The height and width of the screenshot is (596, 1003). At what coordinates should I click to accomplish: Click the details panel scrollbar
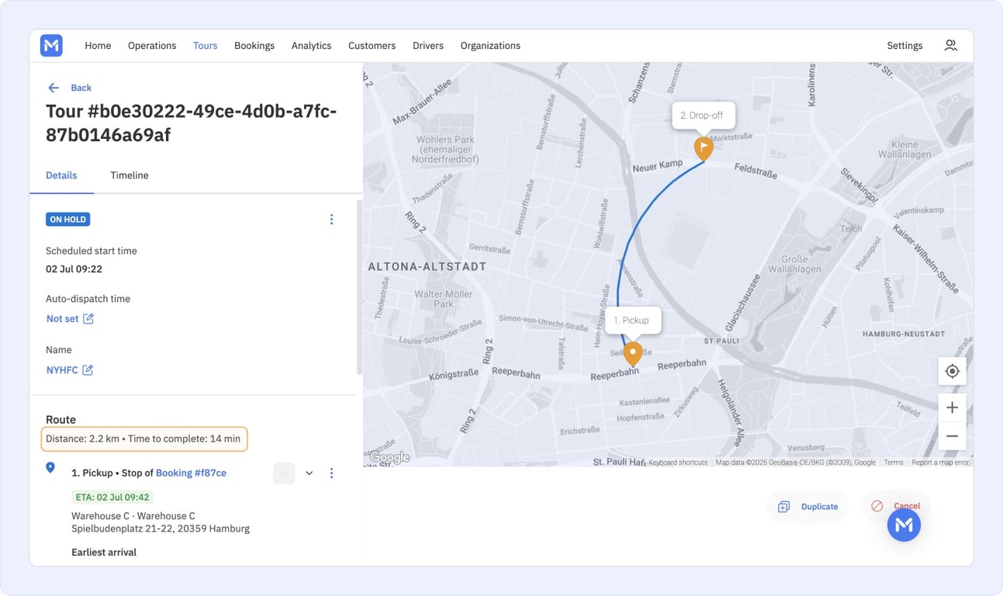tap(359, 287)
